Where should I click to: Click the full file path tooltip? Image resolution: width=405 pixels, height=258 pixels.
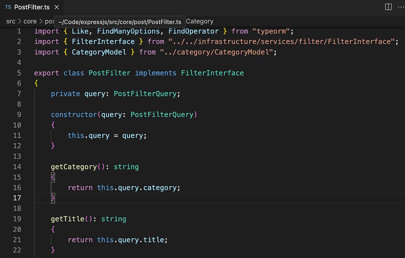(120, 21)
